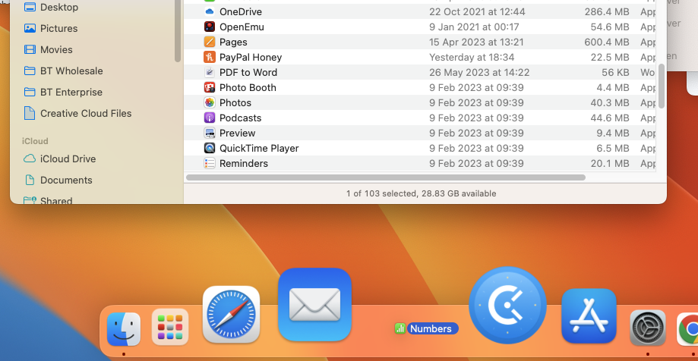Select the OneDrive app icon
698x361 pixels.
point(209,11)
